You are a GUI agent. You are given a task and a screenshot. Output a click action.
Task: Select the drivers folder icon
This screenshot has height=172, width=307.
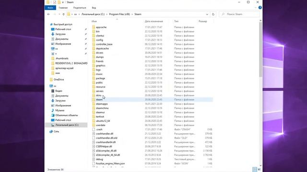coord(94,53)
